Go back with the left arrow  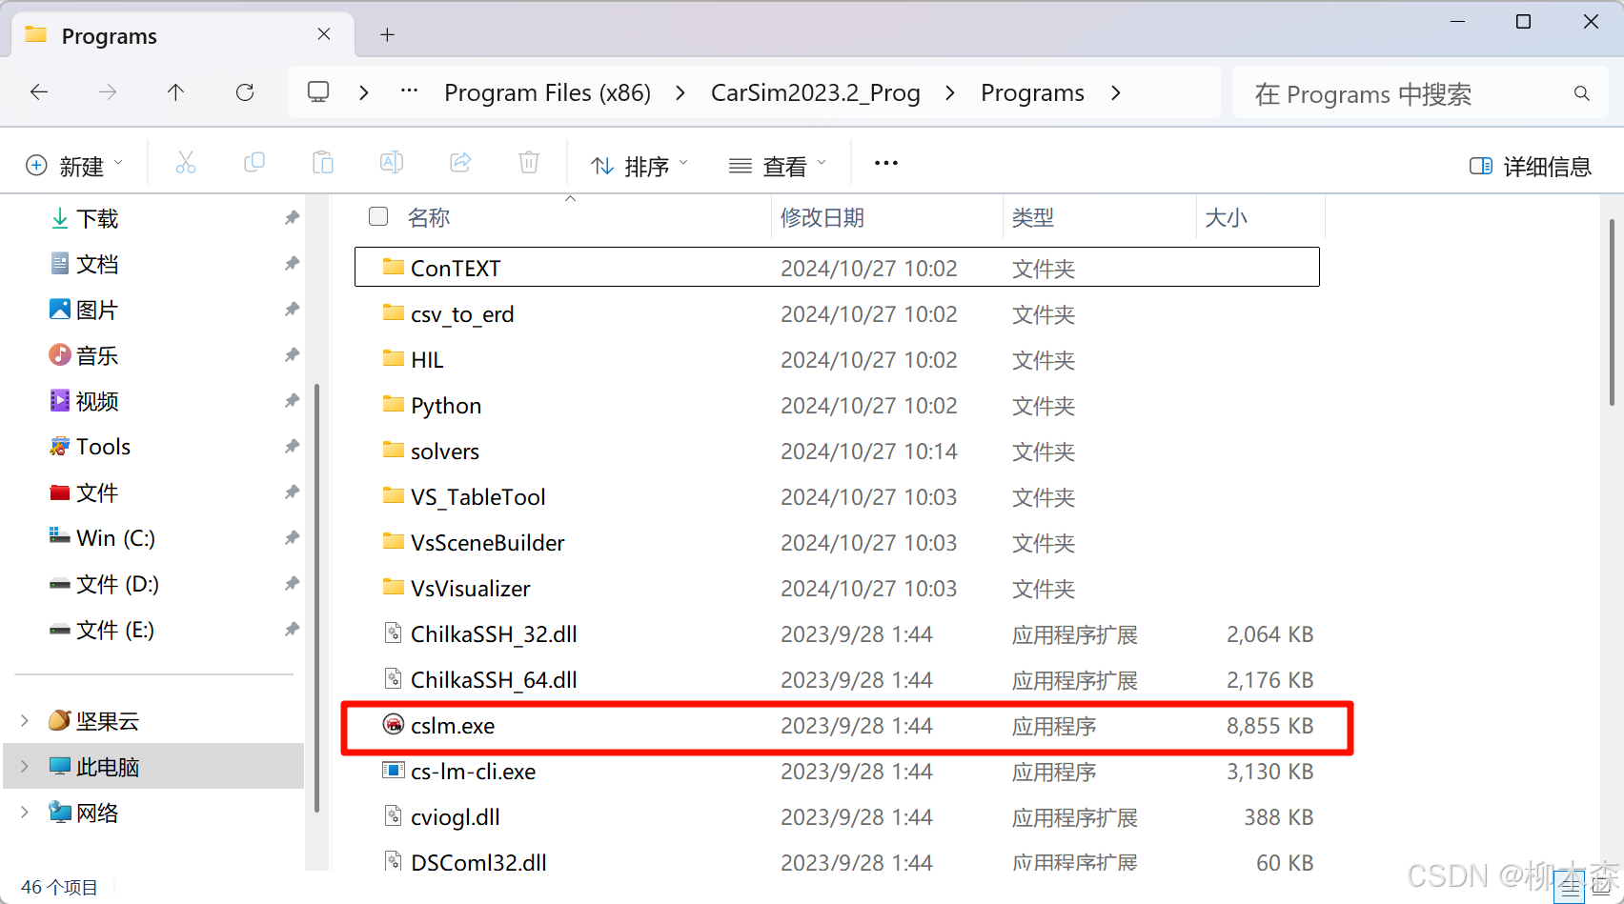[39, 92]
